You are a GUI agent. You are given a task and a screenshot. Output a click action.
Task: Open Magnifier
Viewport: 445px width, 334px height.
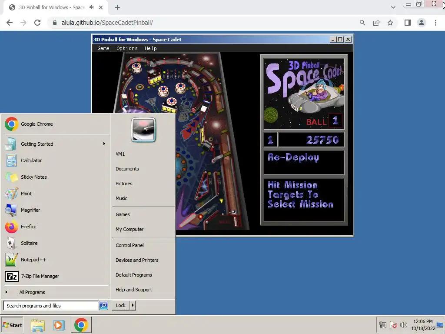click(56, 210)
